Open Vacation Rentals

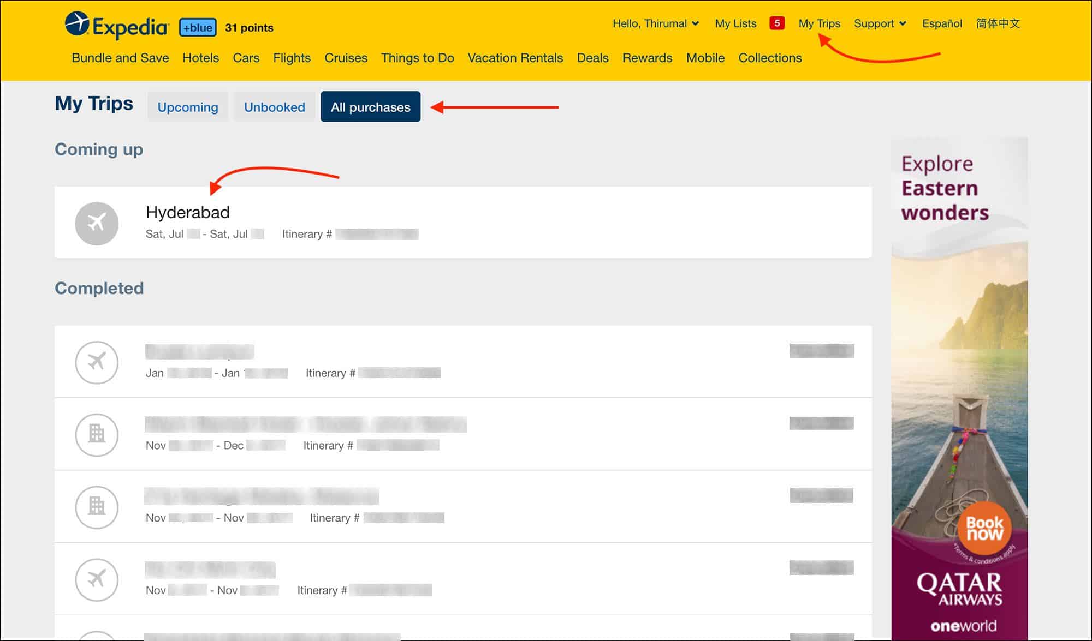tap(515, 58)
